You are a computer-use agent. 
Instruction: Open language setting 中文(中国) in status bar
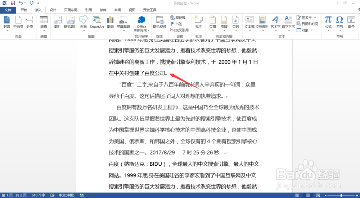[67, 195]
